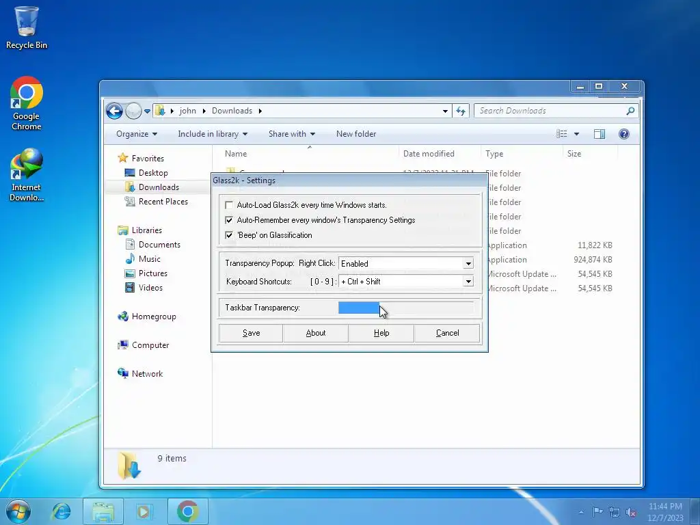Select Favorites in navigation pane
The image size is (700, 525).
(x=141, y=159)
